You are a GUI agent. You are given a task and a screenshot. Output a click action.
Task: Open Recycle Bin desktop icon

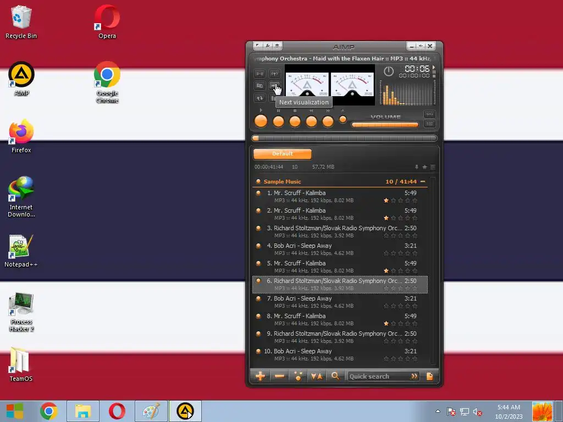click(21, 22)
